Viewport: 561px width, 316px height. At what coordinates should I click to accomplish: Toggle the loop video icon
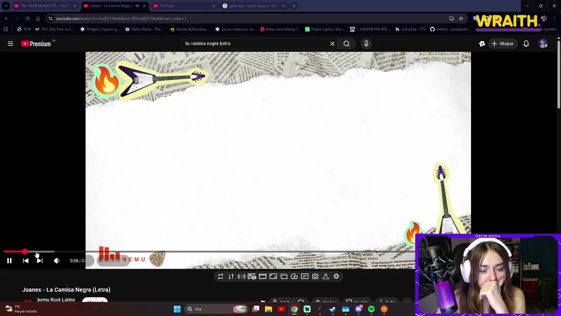(220, 276)
